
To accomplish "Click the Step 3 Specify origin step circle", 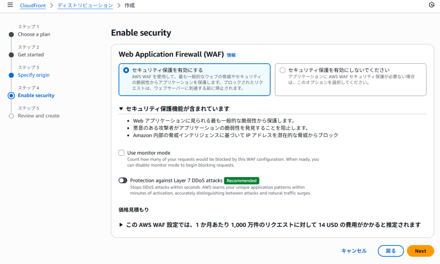I will 11,75.
